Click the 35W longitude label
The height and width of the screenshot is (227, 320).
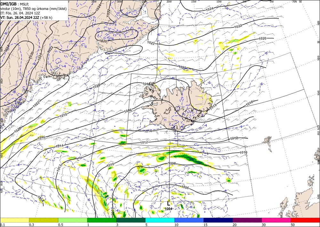coord(94,1)
